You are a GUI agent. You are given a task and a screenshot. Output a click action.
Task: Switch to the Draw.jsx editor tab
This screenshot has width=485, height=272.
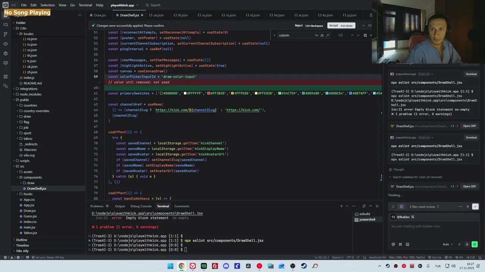97,15
